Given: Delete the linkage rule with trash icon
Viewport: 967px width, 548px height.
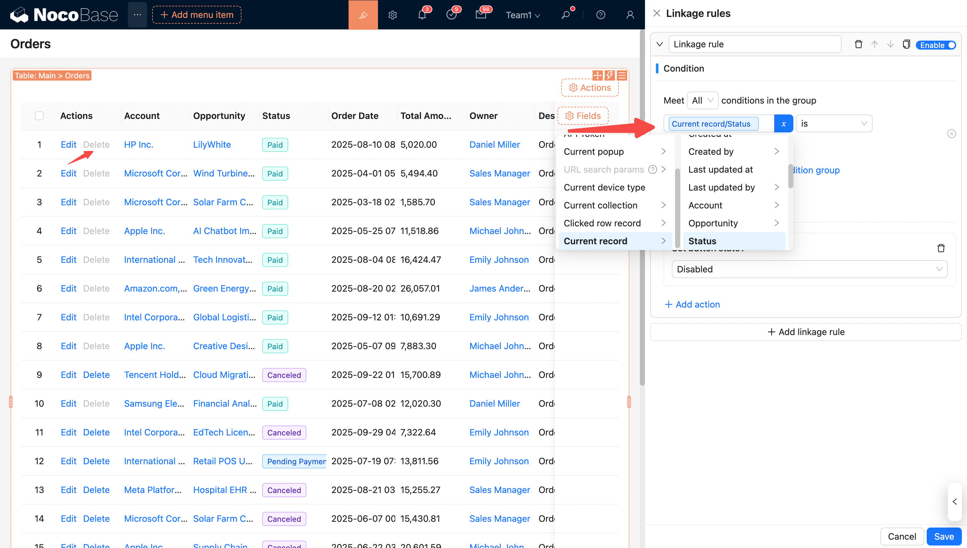Looking at the screenshot, I should click(858, 44).
